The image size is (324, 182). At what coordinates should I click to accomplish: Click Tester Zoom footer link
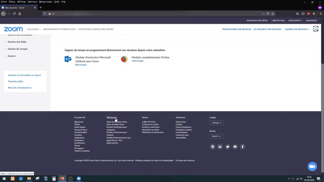(181, 122)
